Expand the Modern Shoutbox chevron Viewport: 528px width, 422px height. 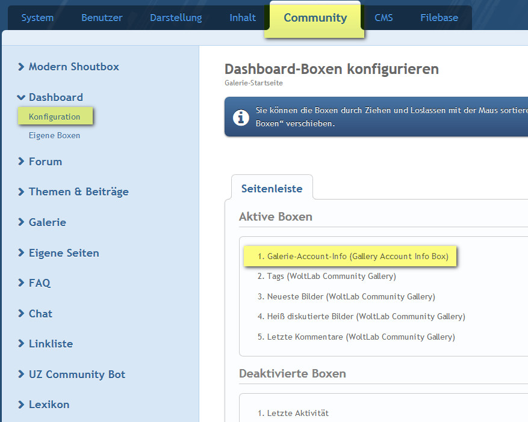tap(21, 67)
